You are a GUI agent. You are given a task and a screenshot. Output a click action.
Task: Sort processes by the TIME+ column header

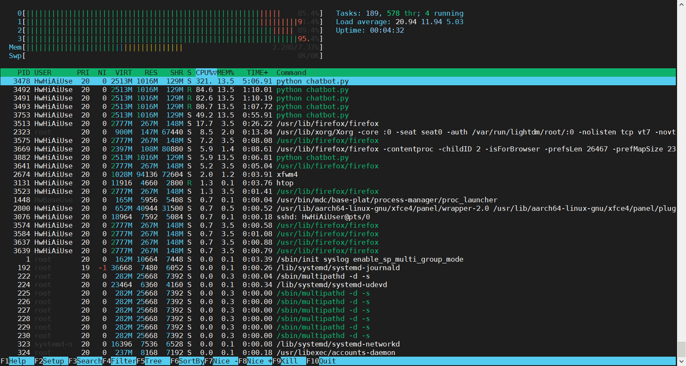tap(257, 72)
